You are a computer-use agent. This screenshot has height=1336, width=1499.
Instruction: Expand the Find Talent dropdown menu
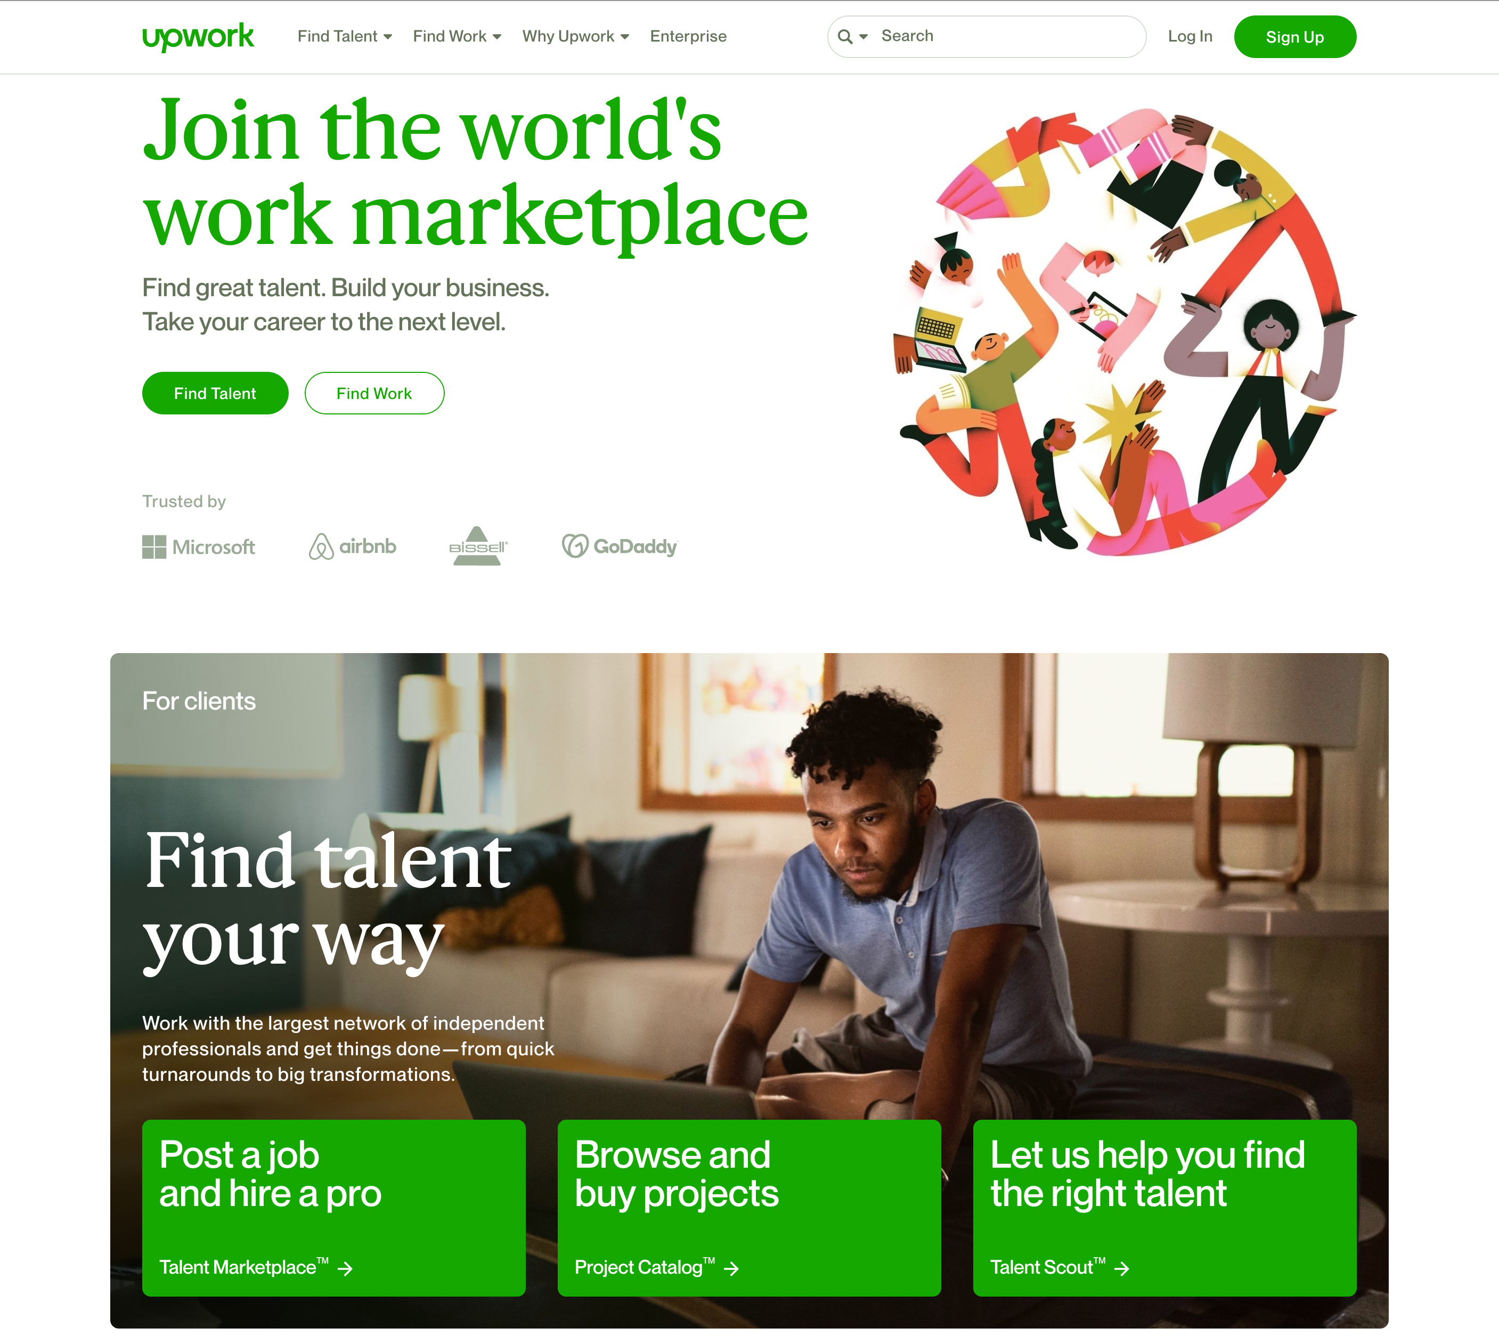point(344,37)
